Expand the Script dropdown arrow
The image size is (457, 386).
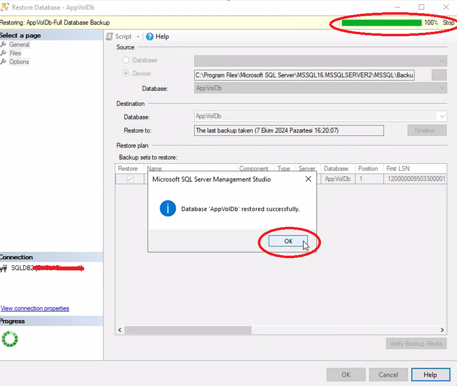pyautogui.click(x=138, y=37)
